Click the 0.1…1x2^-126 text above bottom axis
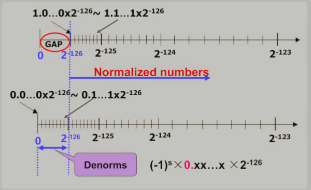The height and width of the screenshot is (190, 311). pos(111,94)
